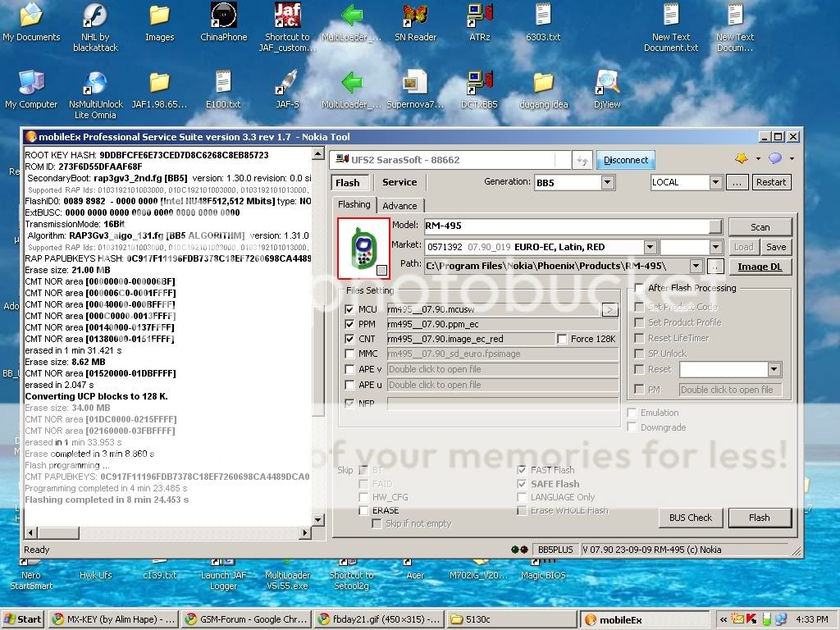Viewport: 840px width, 630px height.
Task: Launch the ChinaPhone desktop shortcut
Action: [x=223, y=22]
